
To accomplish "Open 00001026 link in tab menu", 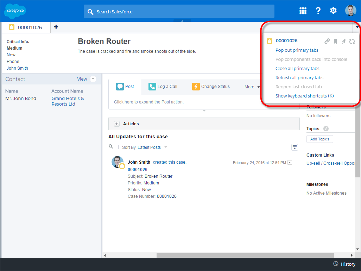I will (x=286, y=41).
